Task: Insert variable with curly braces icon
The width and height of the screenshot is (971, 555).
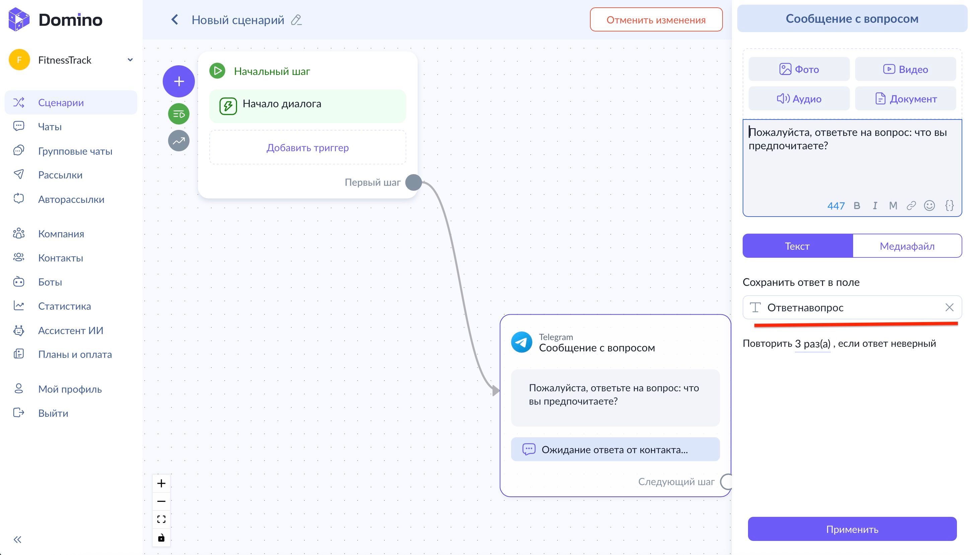Action: point(949,206)
